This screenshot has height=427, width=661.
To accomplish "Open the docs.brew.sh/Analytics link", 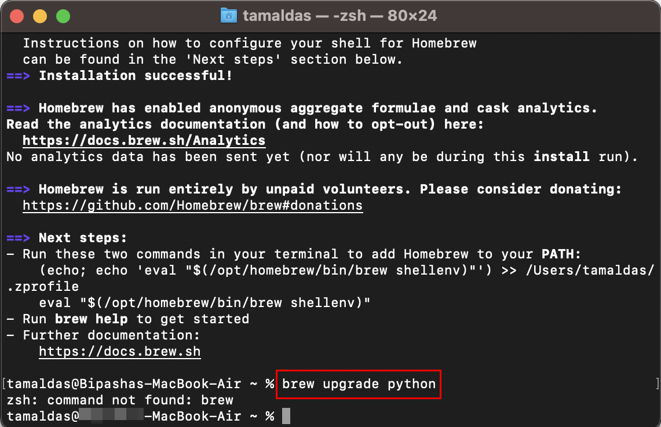I will (143, 140).
